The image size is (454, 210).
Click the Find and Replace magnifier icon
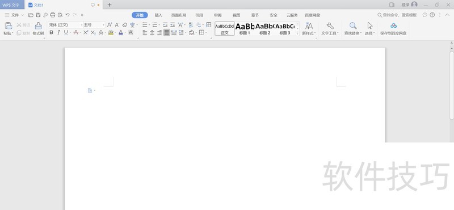[x=352, y=26]
